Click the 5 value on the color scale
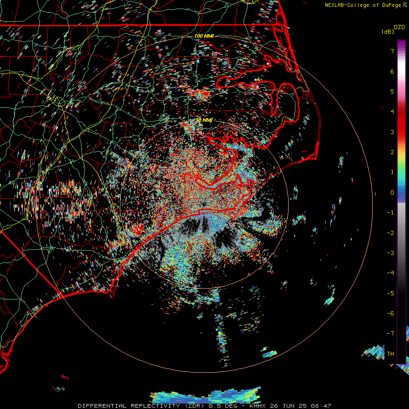The height and width of the screenshot is (409, 409). (392, 91)
